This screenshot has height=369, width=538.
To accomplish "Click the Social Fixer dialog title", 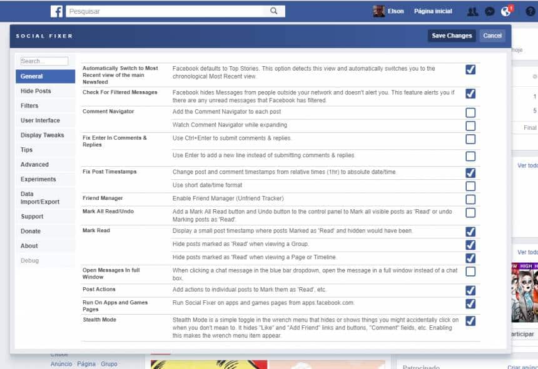I will tap(44, 36).
